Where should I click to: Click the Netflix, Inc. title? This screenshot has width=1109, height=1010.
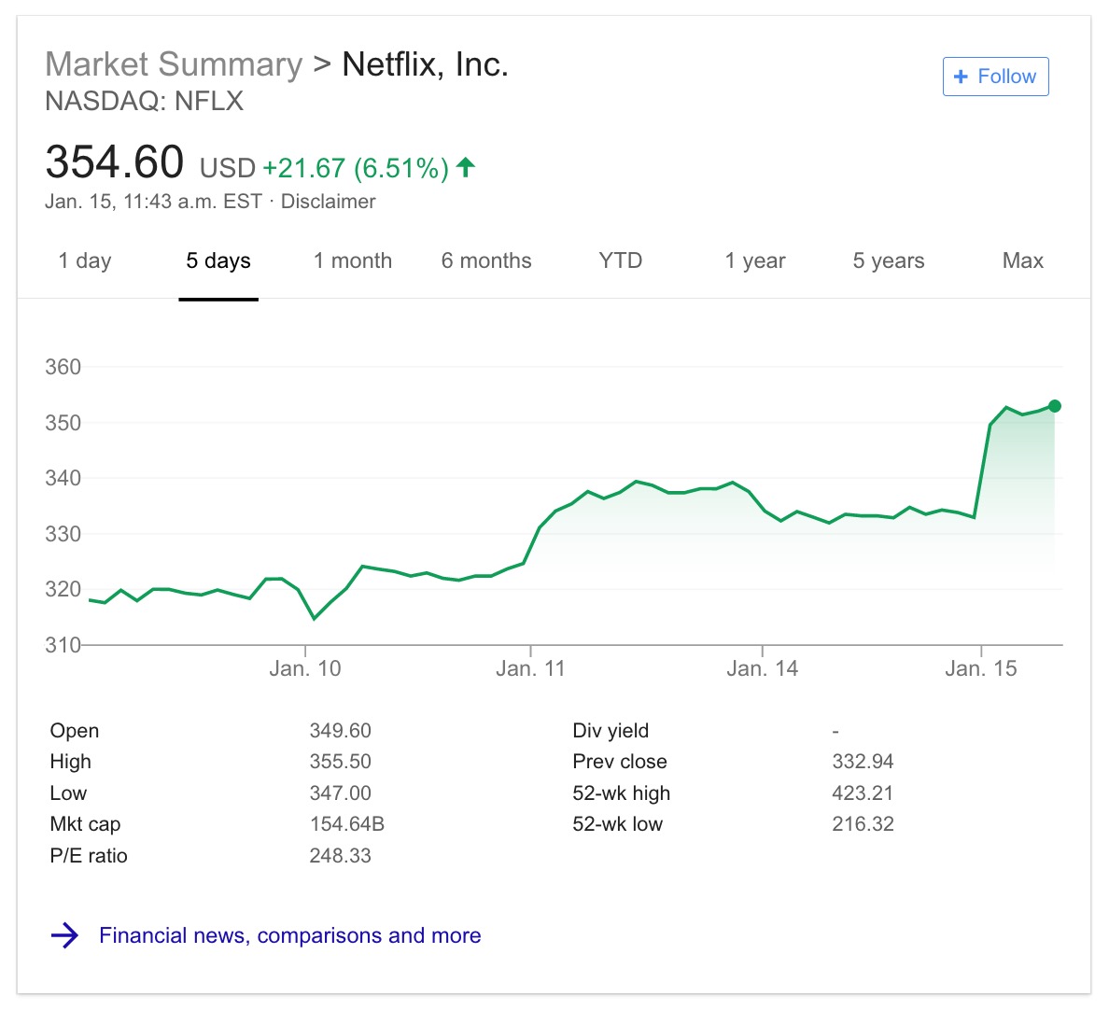pyautogui.click(x=425, y=64)
